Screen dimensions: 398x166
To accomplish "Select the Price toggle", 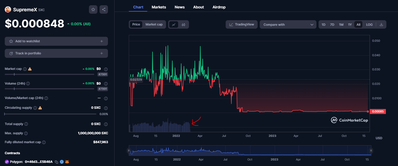I will (x=136, y=24).
